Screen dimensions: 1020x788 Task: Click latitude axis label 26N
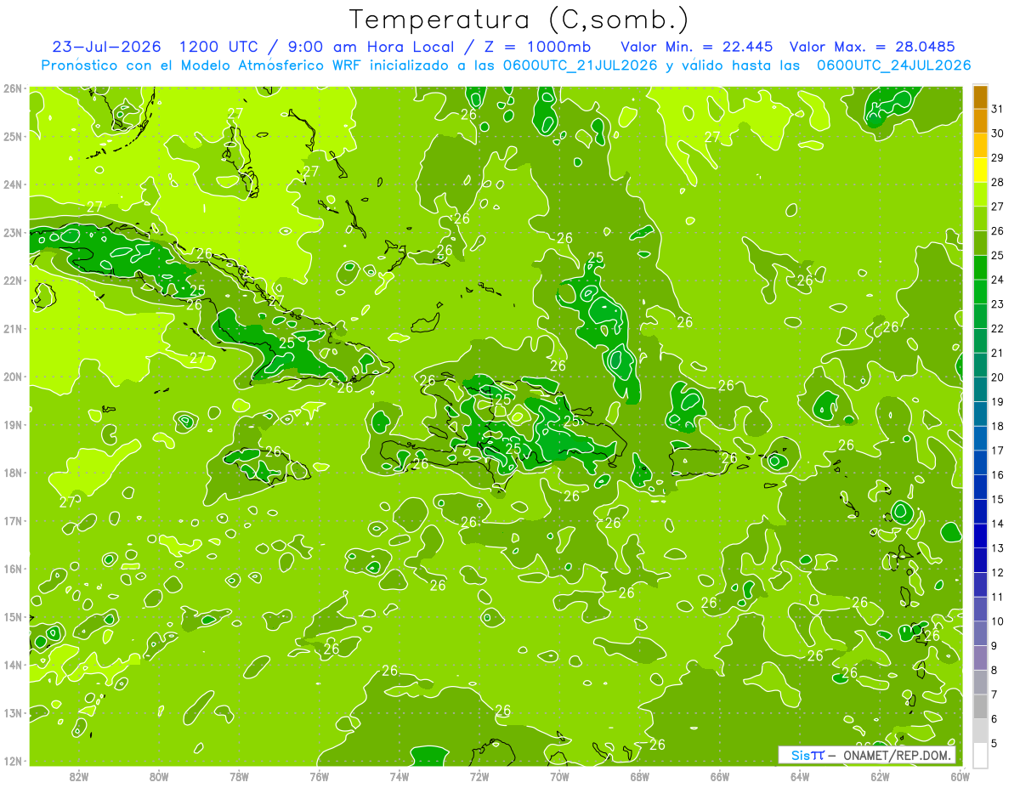13,88
